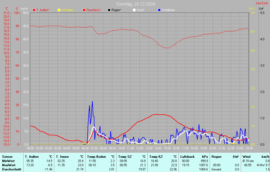Screen dimensions: 270x172
Task: Click the red T. Außen legend swatch
Action: click(x=34, y=10)
